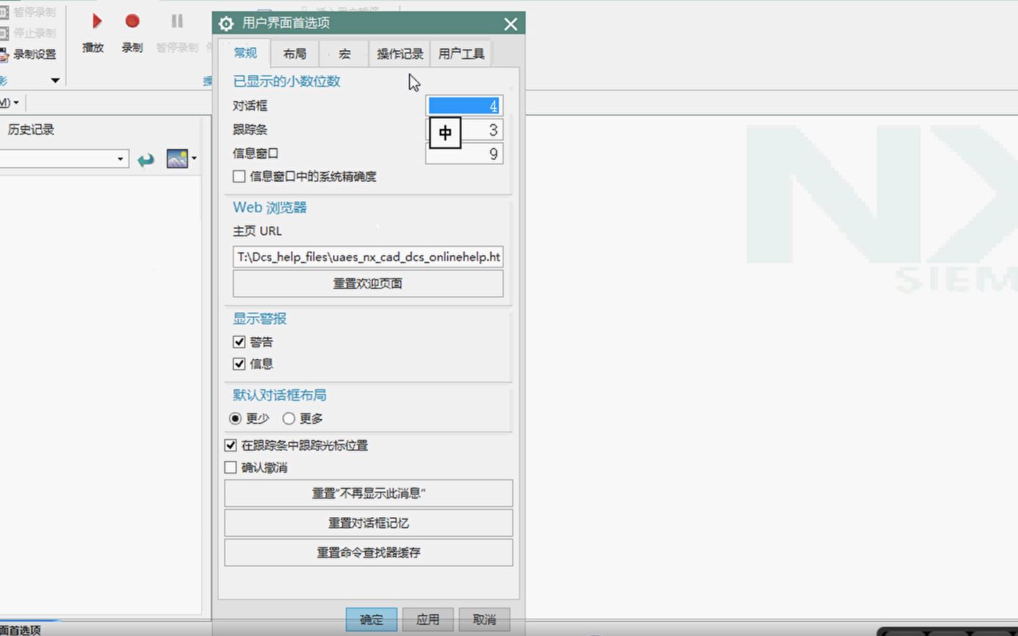
Task: Switch to the 常规 tab
Action: 245,53
